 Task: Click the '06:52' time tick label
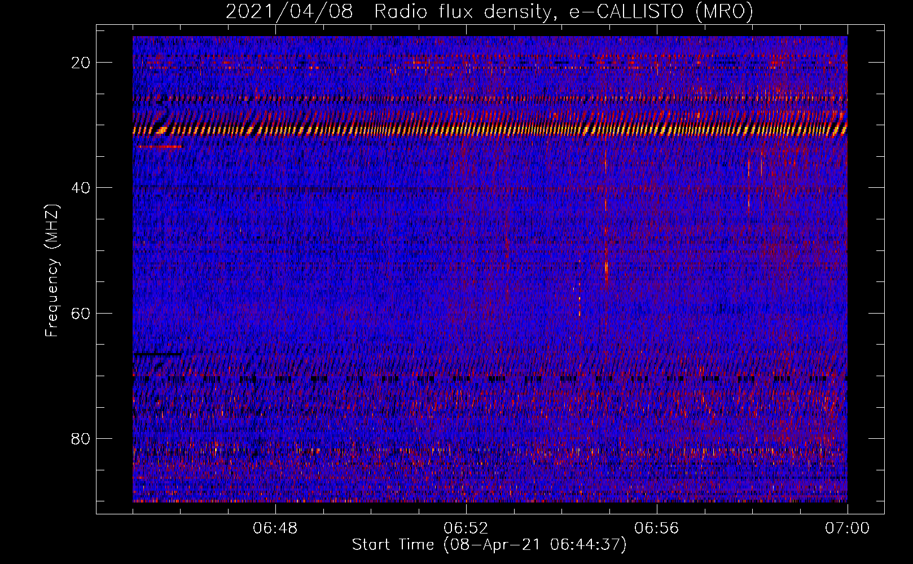pos(466,528)
